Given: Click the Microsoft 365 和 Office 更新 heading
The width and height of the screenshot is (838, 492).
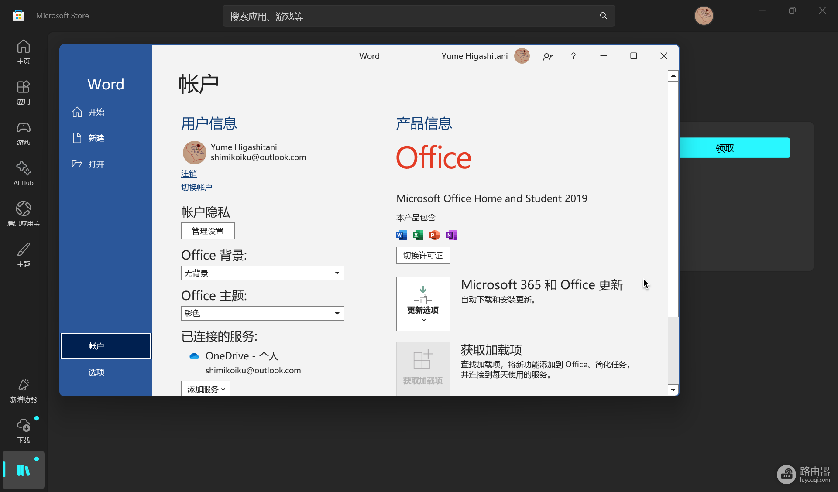Looking at the screenshot, I should 542,285.
